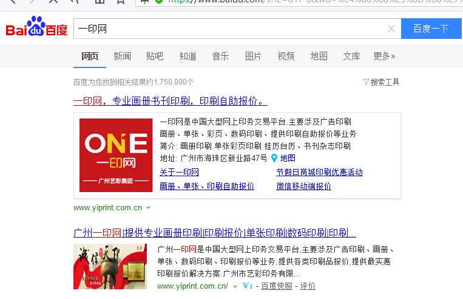Open result titled 广州一印网|提供专业画册印刷
This screenshot has height=299, width=463.
(x=215, y=233)
